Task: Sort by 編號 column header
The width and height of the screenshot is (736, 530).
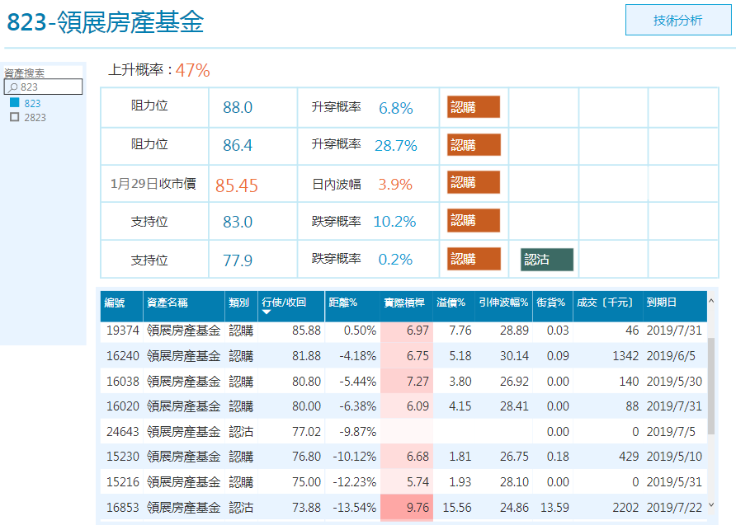Action: click(x=121, y=306)
